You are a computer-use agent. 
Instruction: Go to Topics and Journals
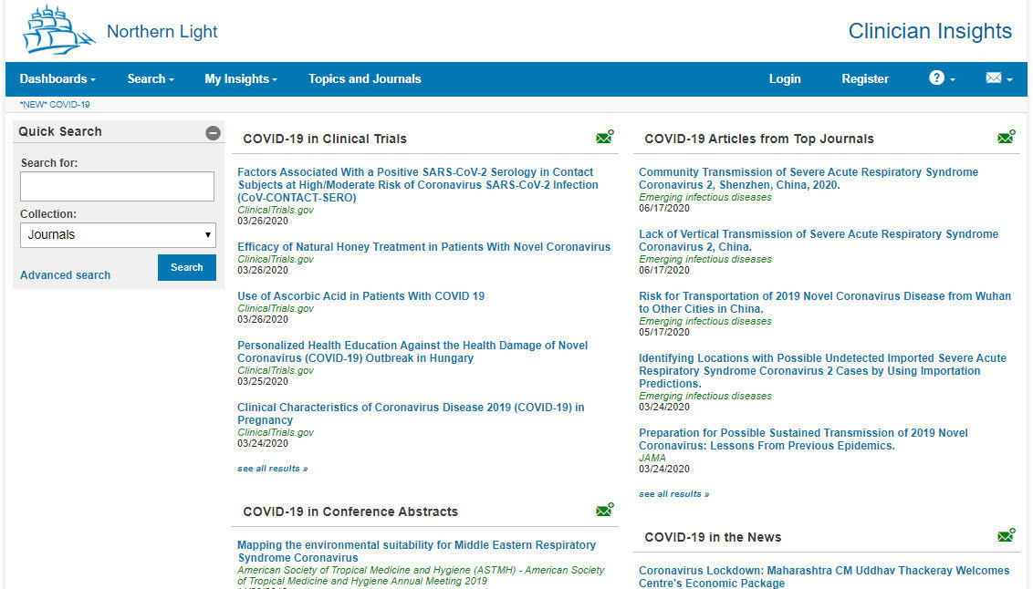tap(364, 79)
